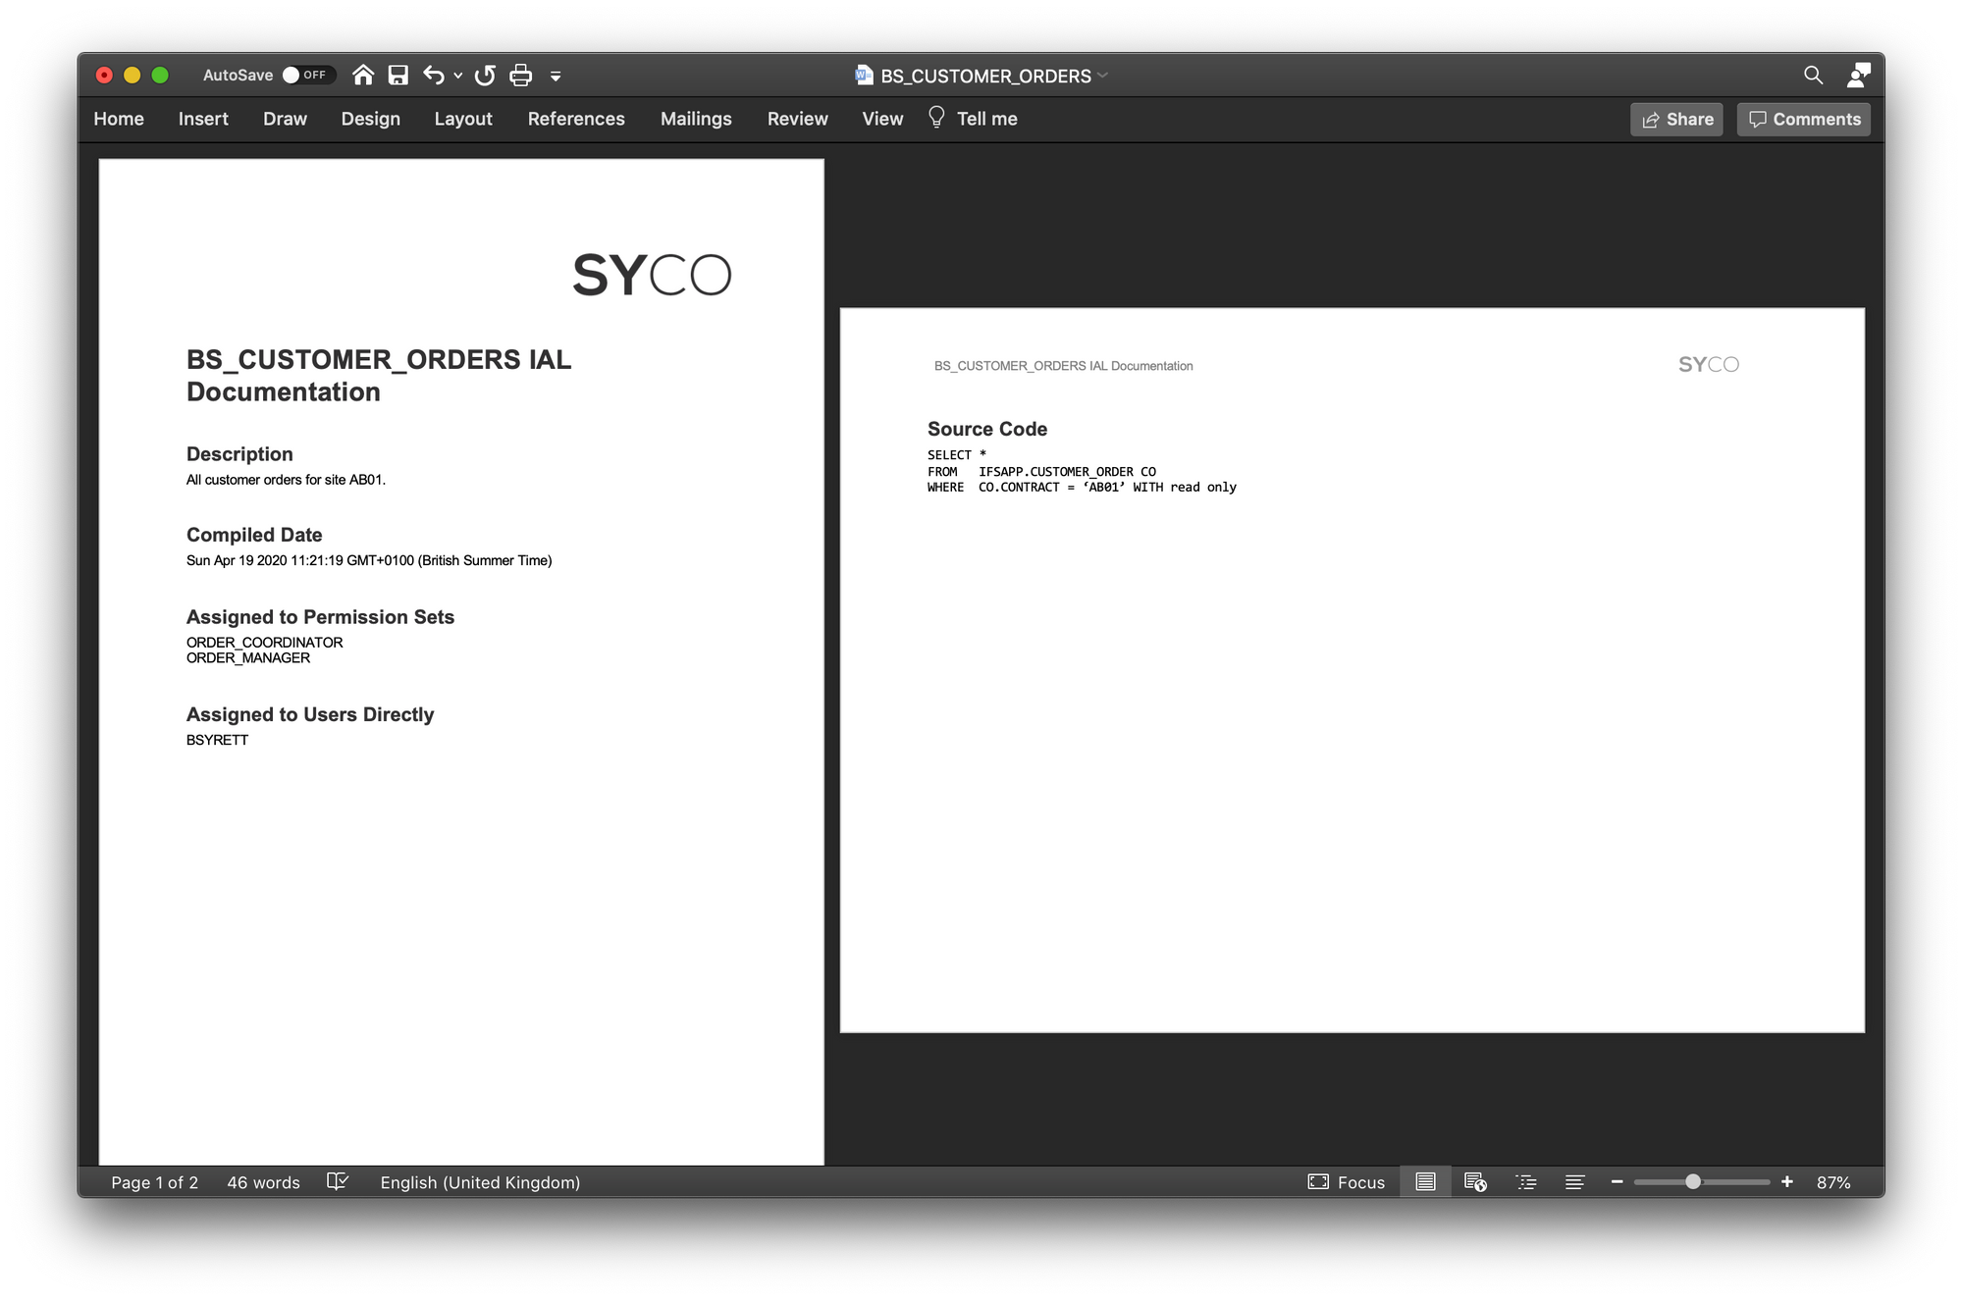Click the Save document icon
Image resolution: width=1963 pixels, height=1301 pixels.
pyautogui.click(x=398, y=76)
